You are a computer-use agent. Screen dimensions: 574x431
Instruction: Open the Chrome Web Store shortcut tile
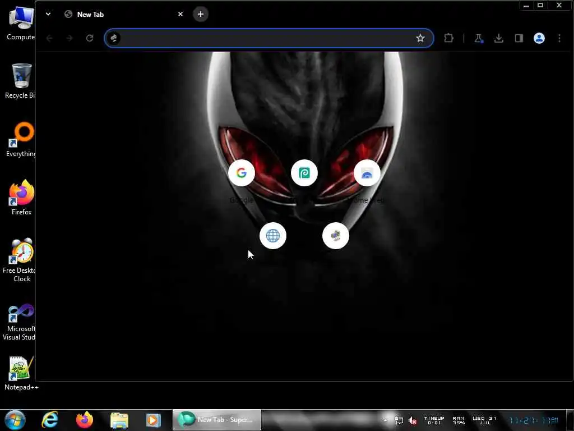367,173
